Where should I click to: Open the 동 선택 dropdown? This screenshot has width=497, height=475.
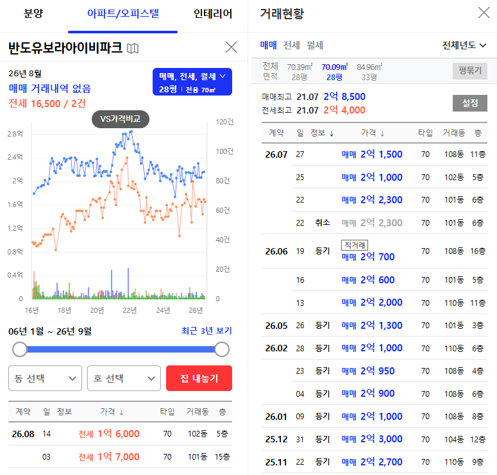point(45,378)
